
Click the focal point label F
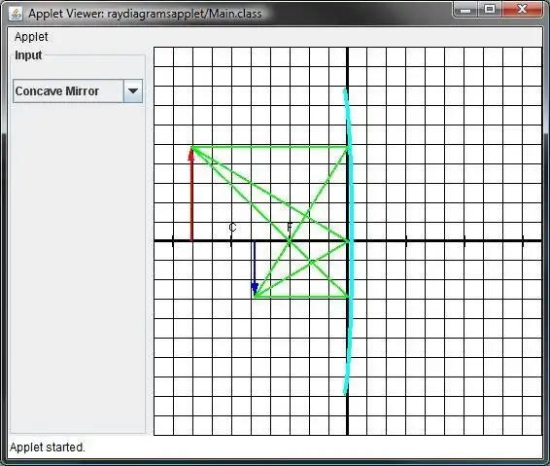290,228
